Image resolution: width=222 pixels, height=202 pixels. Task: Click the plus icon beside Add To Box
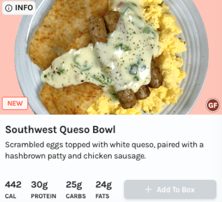[148, 190]
